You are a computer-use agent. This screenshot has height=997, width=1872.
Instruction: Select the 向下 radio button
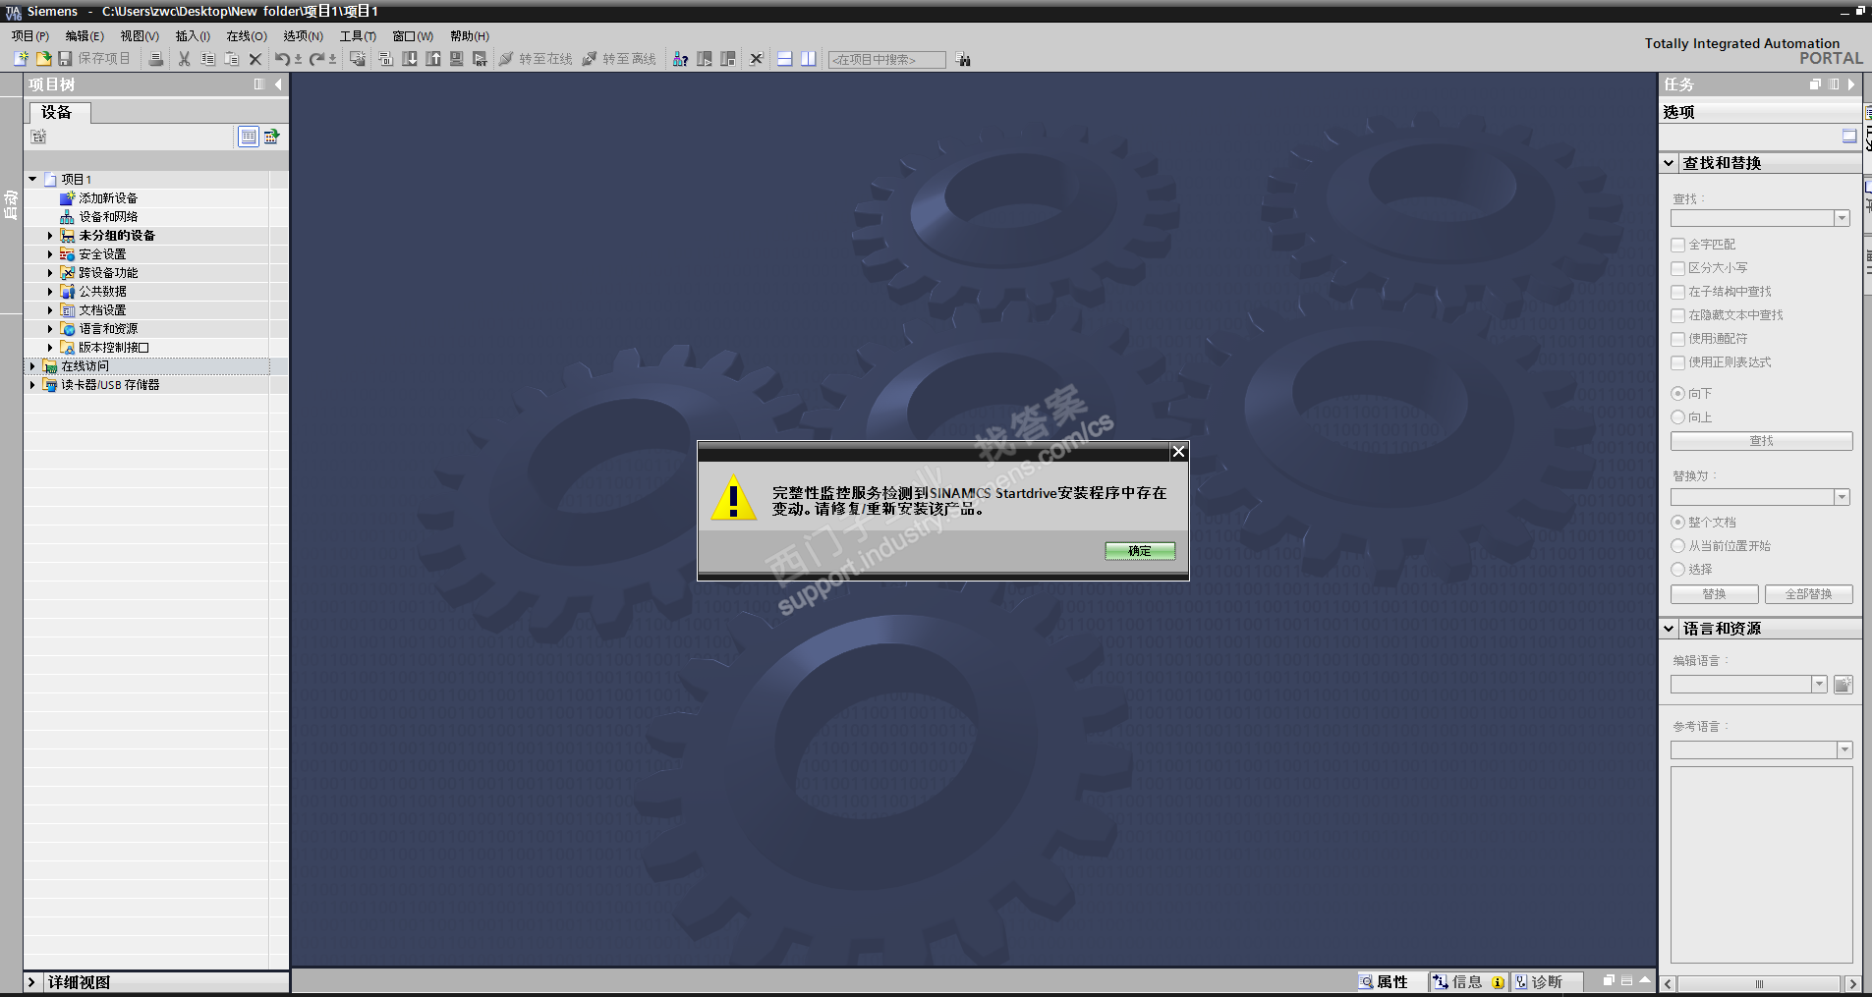[x=1678, y=394]
